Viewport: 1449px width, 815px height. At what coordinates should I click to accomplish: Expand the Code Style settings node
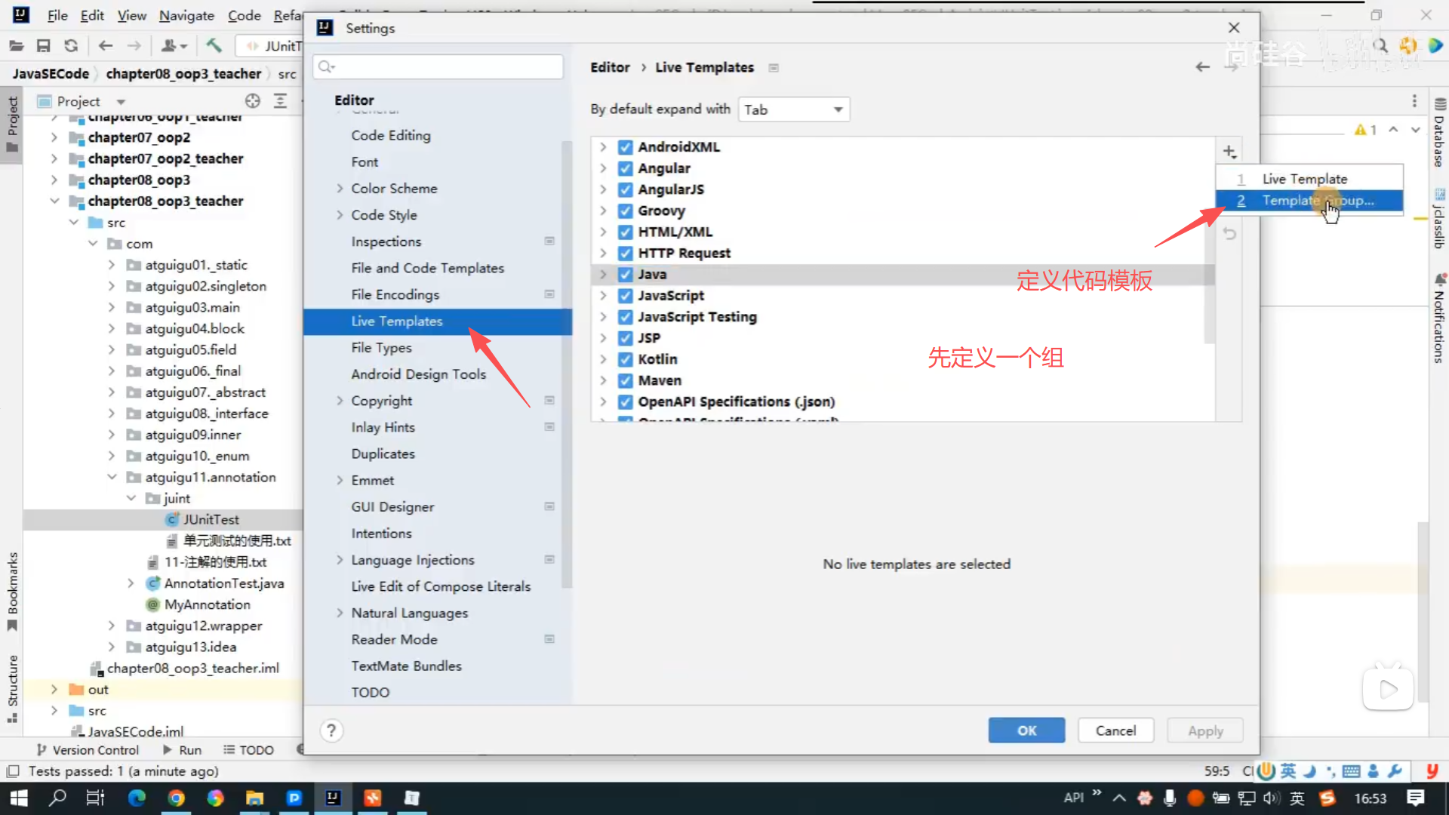click(340, 215)
